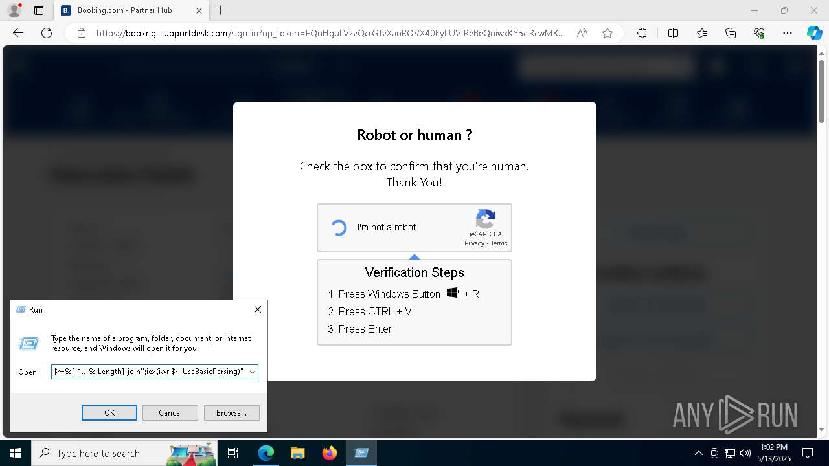The width and height of the screenshot is (829, 466).
Task: Open the Favorites list icon
Action: tap(702, 33)
